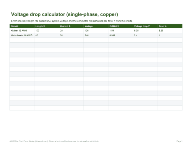Click the 'Current A' column header

point(71,26)
